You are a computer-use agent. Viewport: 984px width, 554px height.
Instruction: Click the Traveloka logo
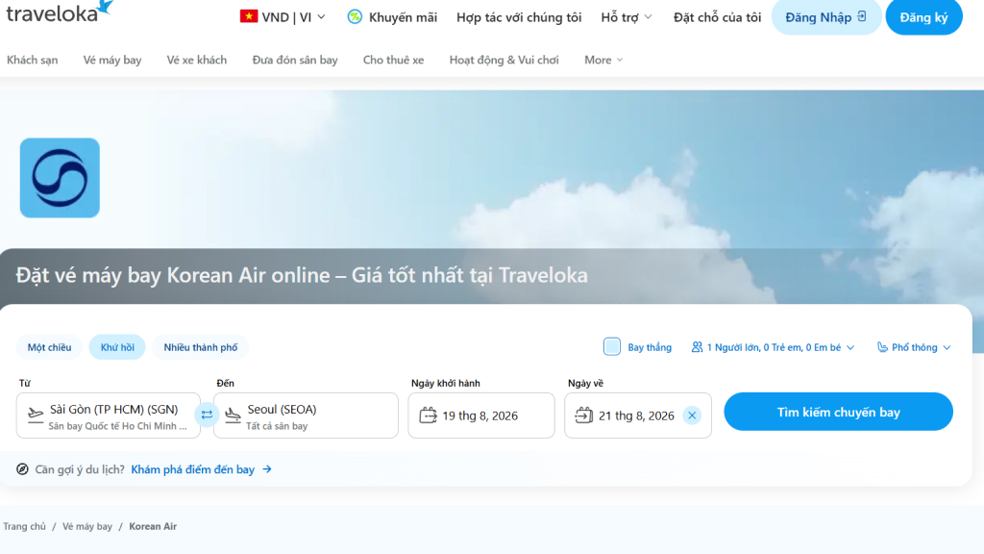pyautogui.click(x=60, y=12)
